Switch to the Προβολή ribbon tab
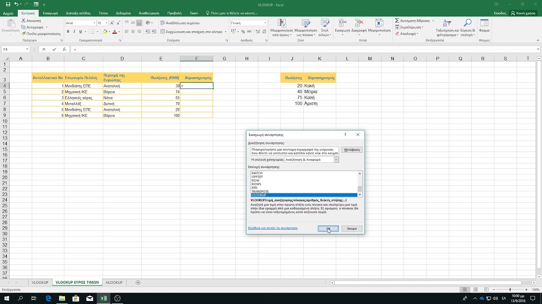Viewport: 542px width, 304px height. [x=174, y=13]
